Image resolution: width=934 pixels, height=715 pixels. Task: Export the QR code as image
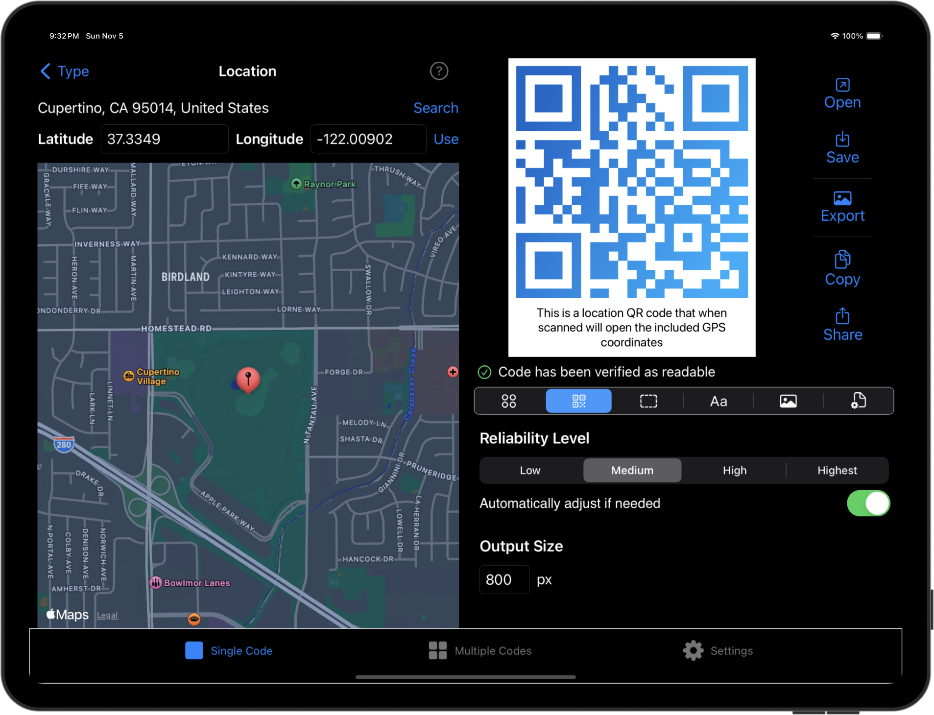(x=842, y=207)
